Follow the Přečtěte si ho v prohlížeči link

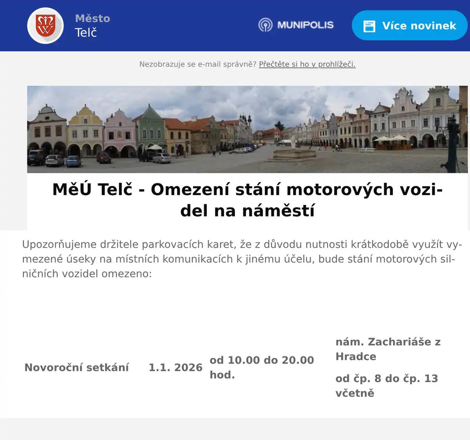307,65
